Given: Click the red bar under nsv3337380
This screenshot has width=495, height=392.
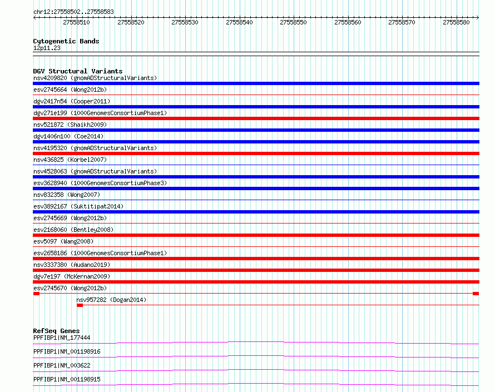Looking at the screenshot, I should click(x=256, y=270).
